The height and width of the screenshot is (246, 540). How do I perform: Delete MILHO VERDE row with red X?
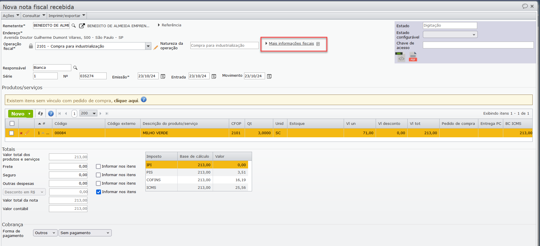click(x=21, y=133)
